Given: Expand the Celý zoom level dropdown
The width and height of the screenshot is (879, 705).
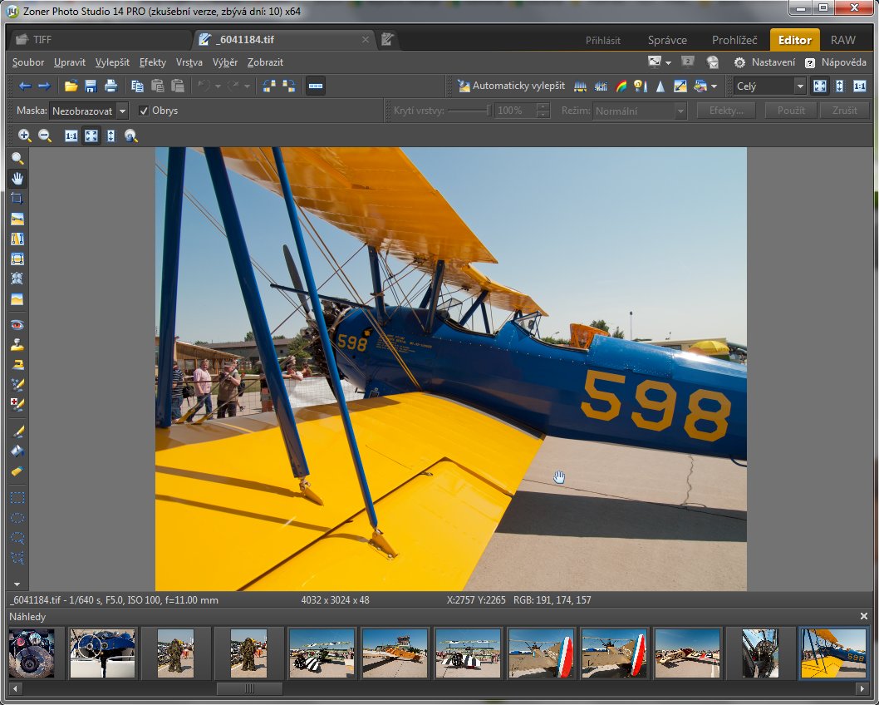Looking at the screenshot, I should [x=799, y=86].
